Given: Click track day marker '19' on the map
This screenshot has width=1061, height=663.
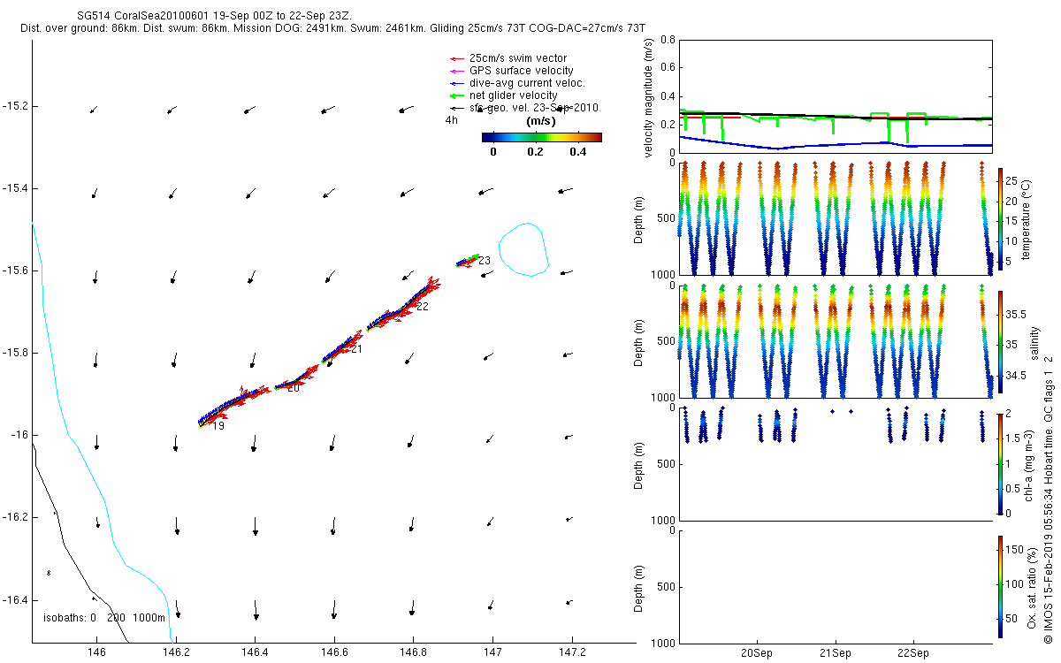Looking at the screenshot, I should (218, 426).
